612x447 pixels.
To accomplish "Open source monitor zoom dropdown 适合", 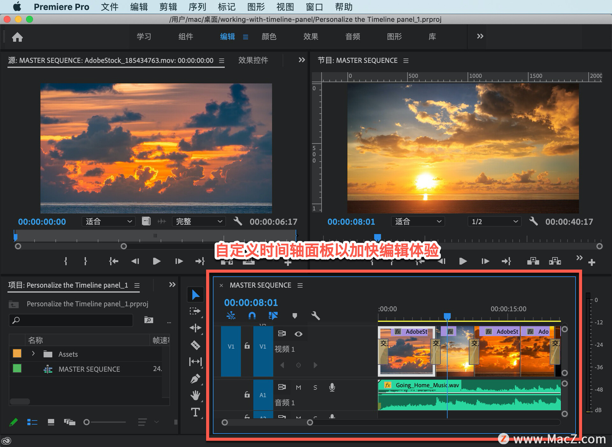I will [x=108, y=222].
